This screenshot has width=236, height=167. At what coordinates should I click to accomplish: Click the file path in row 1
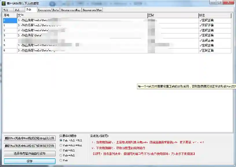point(38,25)
